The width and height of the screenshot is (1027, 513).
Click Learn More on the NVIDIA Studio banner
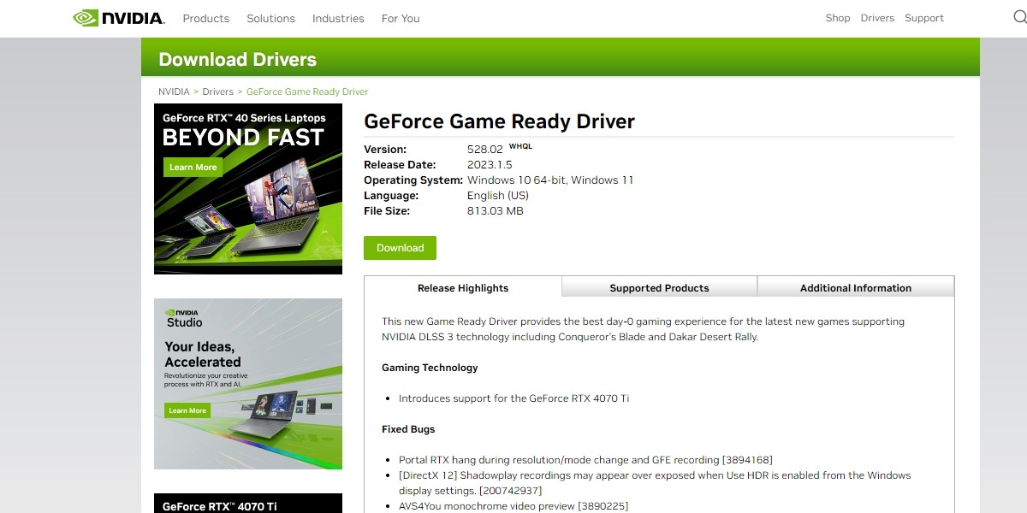187,410
